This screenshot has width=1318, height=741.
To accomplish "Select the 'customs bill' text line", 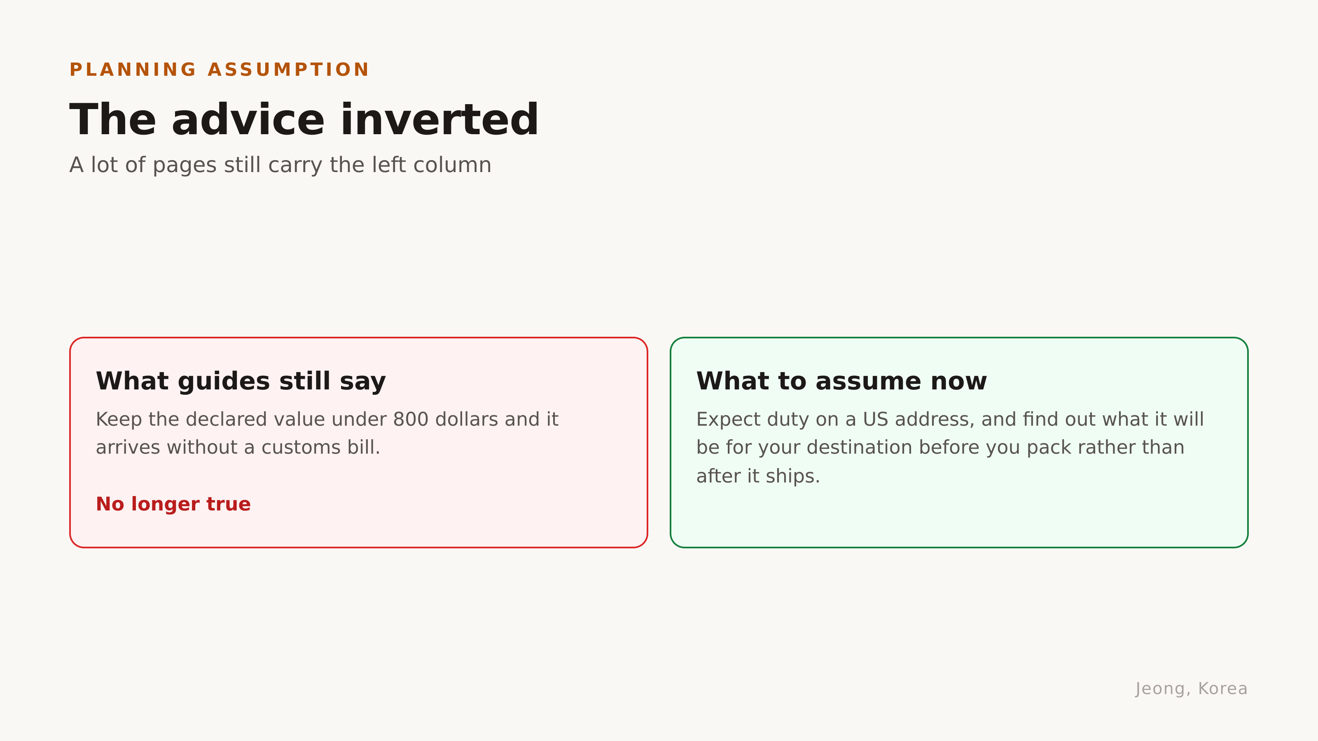I will click(238, 447).
